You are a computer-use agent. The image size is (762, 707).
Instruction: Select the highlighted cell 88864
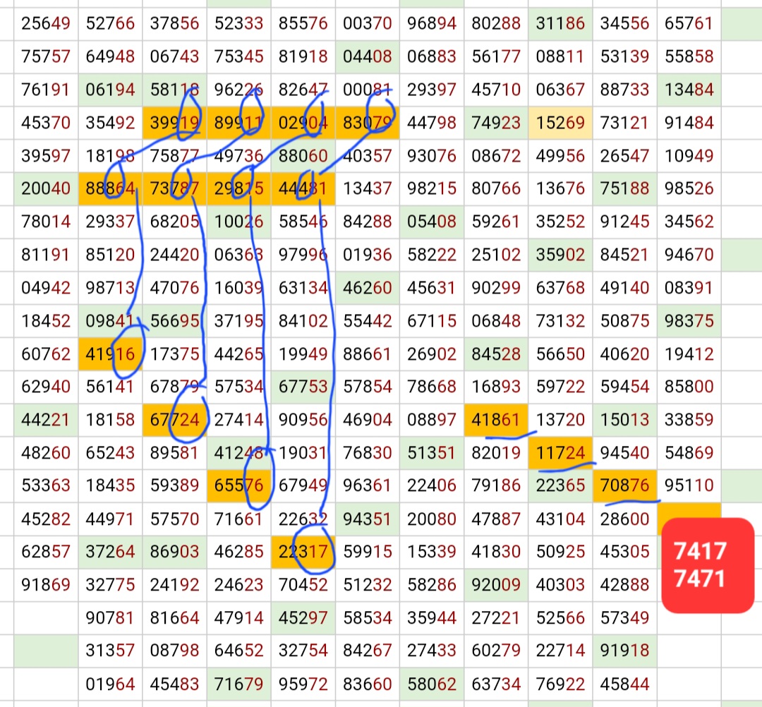click(110, 189)
